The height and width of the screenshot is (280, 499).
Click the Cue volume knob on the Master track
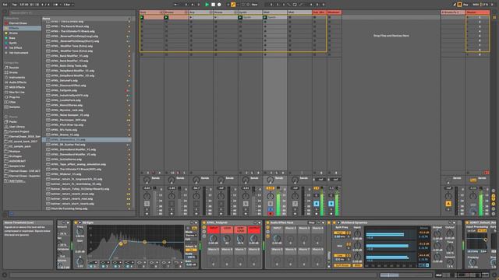click(473, 211)
